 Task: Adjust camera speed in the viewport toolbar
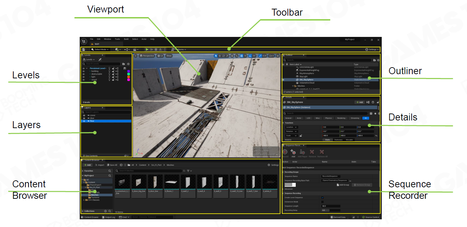click(x=271, y=56)
